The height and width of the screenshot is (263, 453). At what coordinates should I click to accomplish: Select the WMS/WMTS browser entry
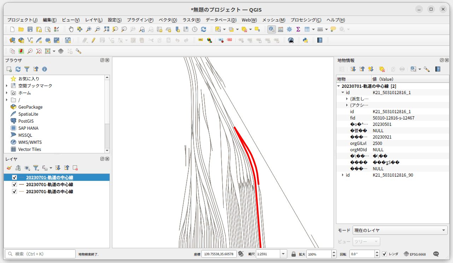tap(30, 142)
